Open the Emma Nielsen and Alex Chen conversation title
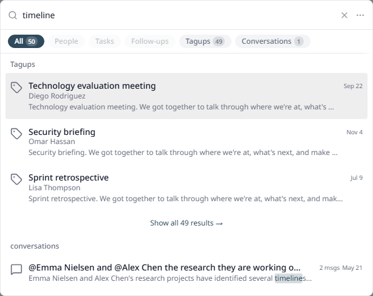Viewport: 373px width, 296px height. tap(165, 267)
